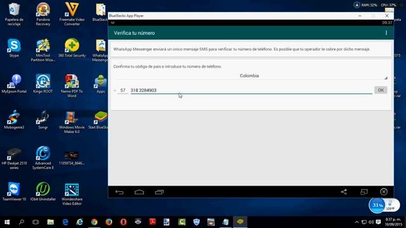This screenshot has height=228, width=406.
Task: Click the taskbar search magnifier icon
Action: [22, 222]
